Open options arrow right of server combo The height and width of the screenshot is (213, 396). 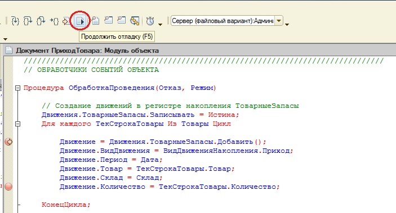click(x=287, y=25)
